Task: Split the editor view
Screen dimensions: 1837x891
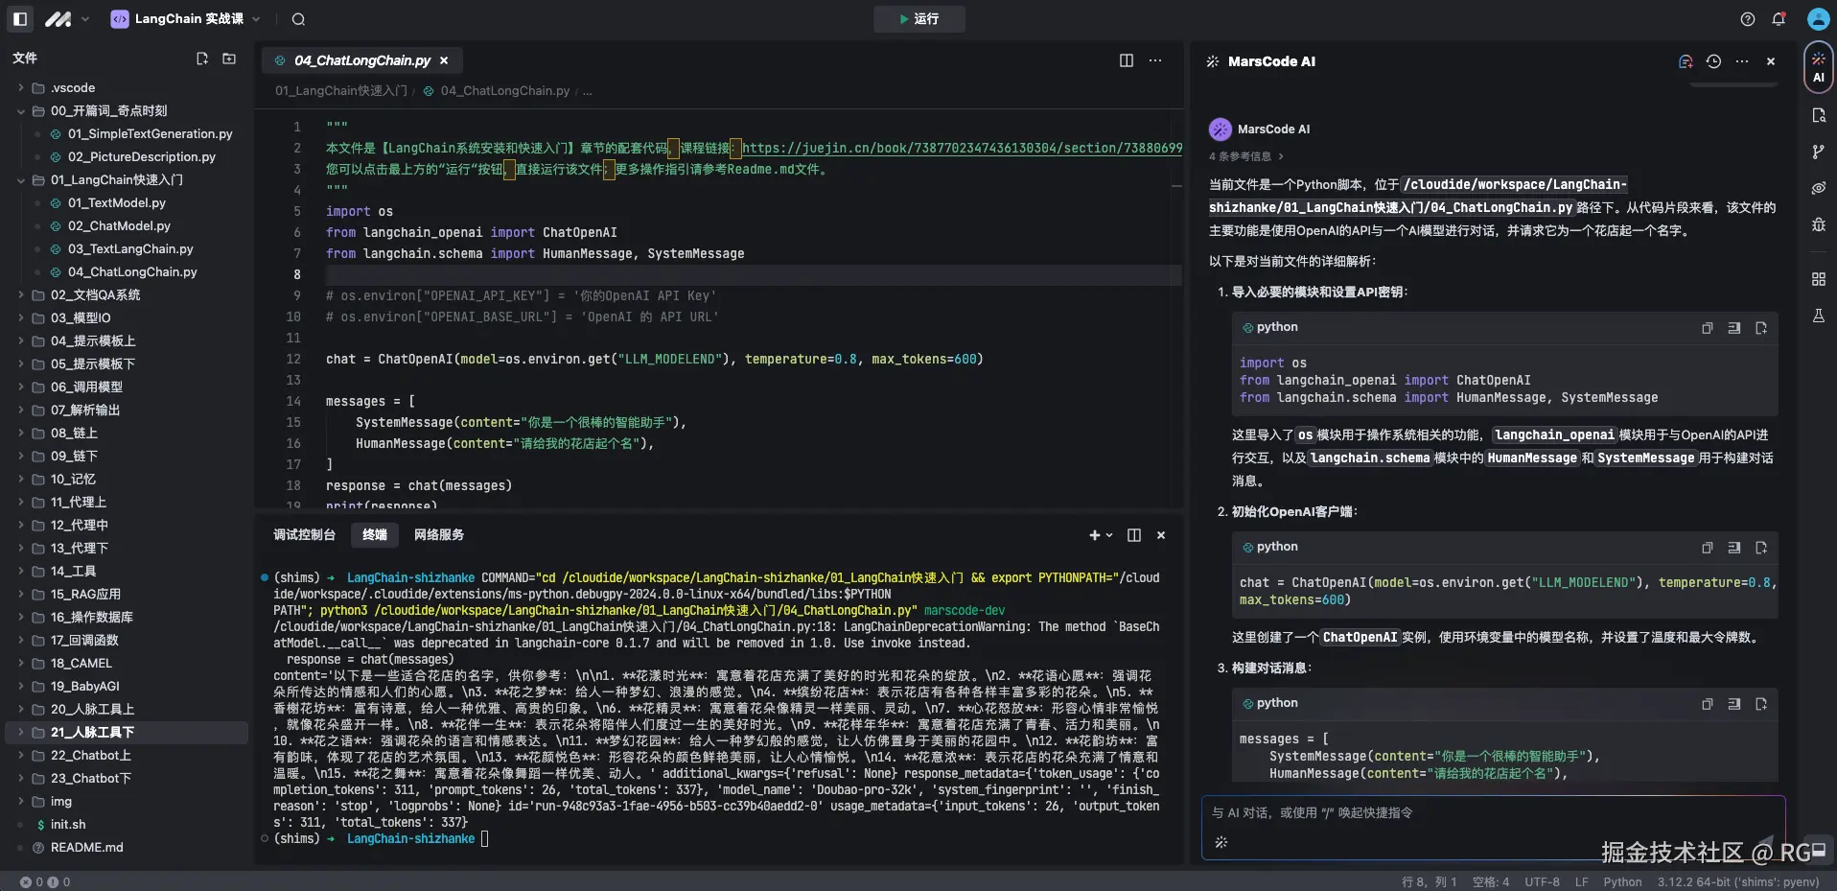Action: [1127, 60]
